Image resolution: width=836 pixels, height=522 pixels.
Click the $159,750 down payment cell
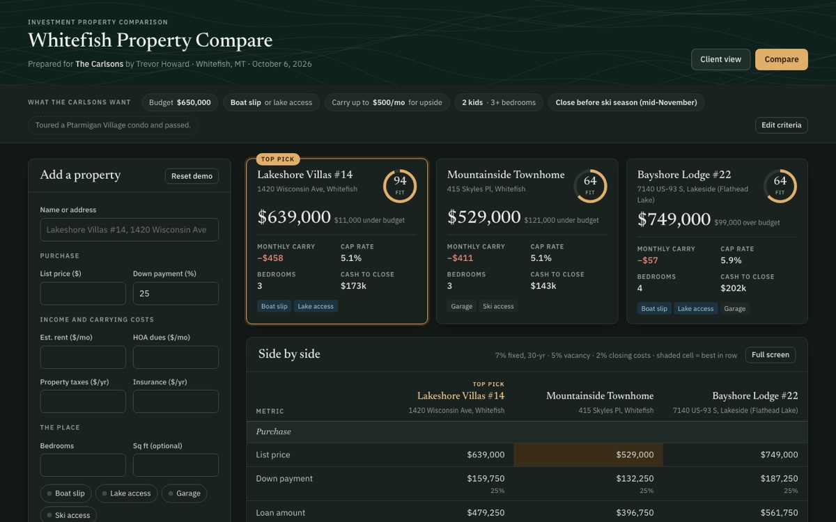click(486, 479)
